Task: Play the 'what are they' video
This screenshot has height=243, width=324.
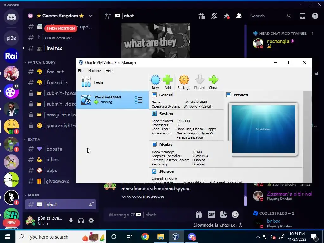Action: 156,27
